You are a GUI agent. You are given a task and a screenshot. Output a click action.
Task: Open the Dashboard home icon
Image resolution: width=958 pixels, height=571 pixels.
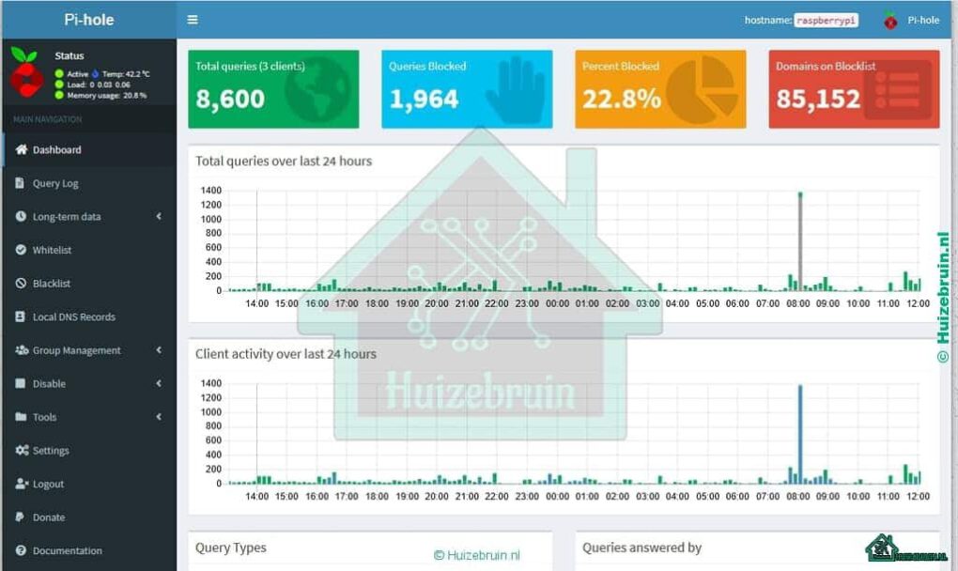pyautogui.click(x=22, y=149)
